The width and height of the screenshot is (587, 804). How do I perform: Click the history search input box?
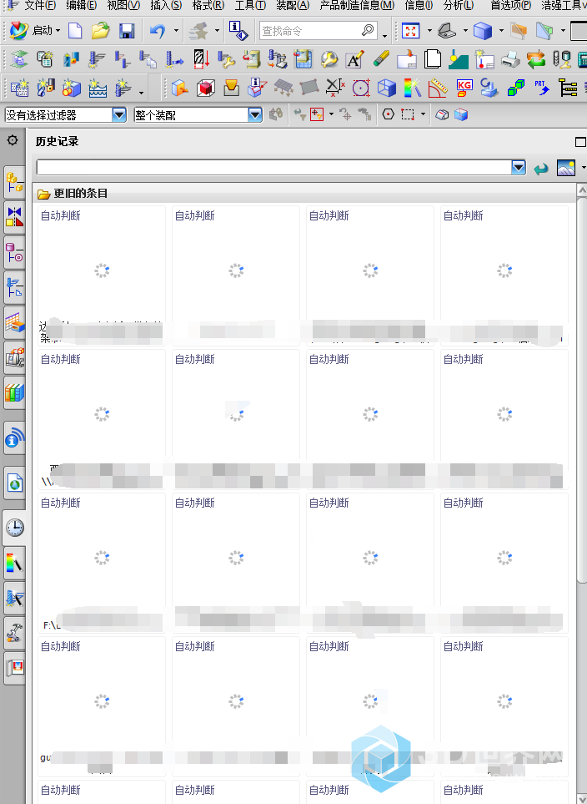click(274, 168)
